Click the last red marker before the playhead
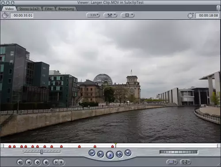 pyautogui.click(x=113, y=146)
